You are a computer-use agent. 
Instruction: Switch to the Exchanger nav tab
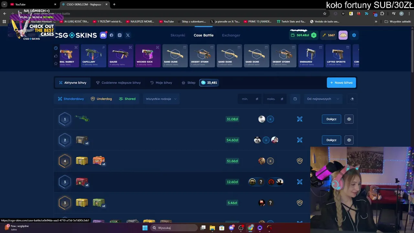coord(231,35)
